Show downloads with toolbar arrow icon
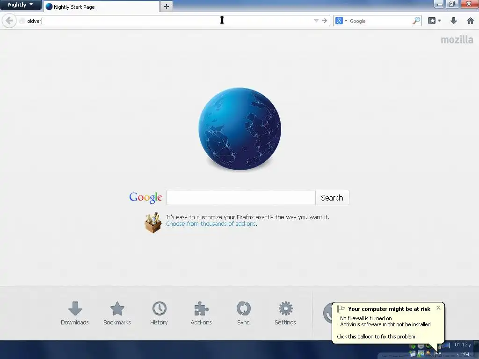 tap(454, 21)
